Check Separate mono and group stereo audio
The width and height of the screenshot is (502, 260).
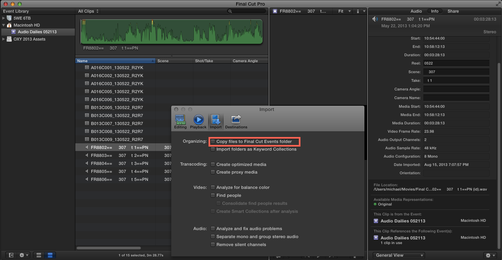(x=213, y=237)
